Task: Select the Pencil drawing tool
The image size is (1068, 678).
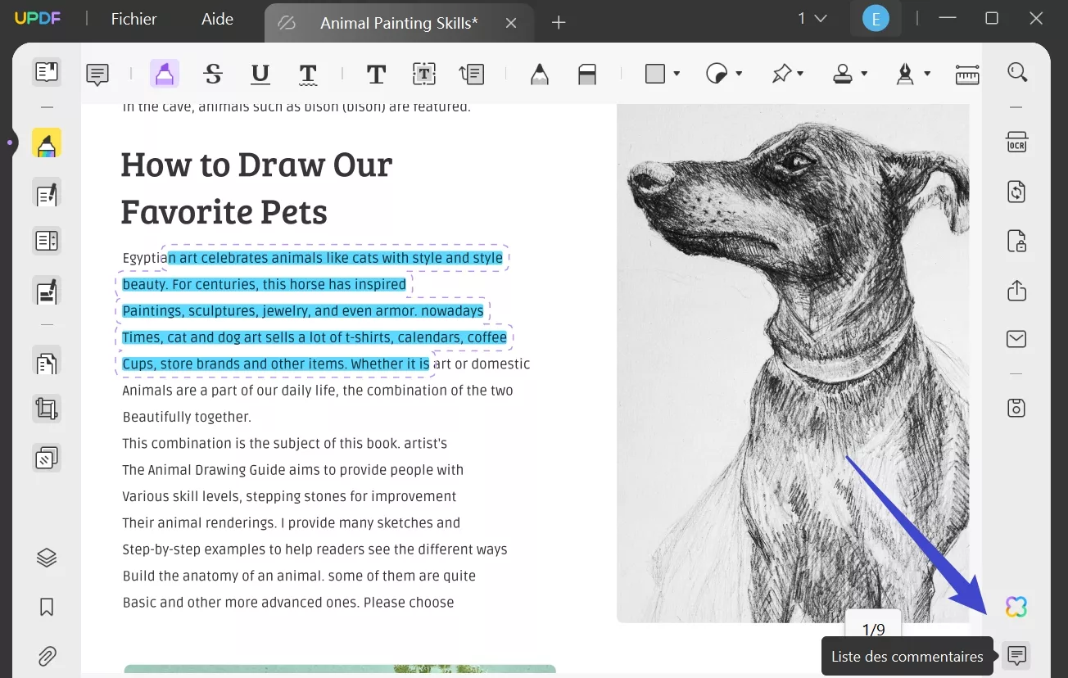Action: click(539, 73)
